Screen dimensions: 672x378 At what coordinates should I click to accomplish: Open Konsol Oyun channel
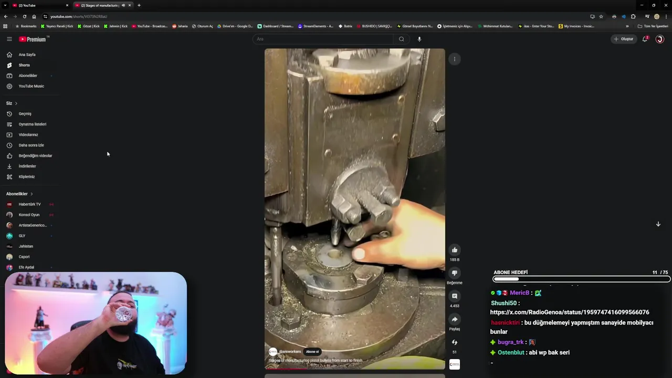coord(29,215)
